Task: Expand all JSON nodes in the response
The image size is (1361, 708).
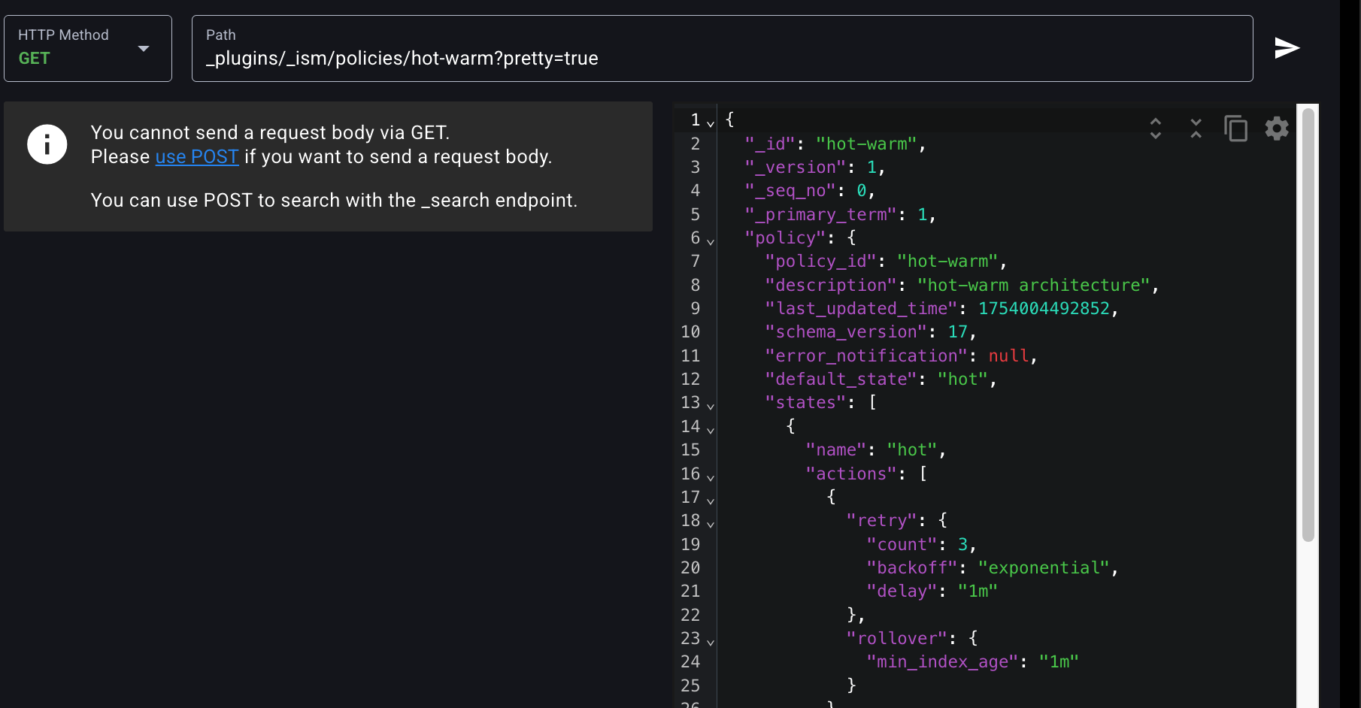Action: (x=1156, y=129)
